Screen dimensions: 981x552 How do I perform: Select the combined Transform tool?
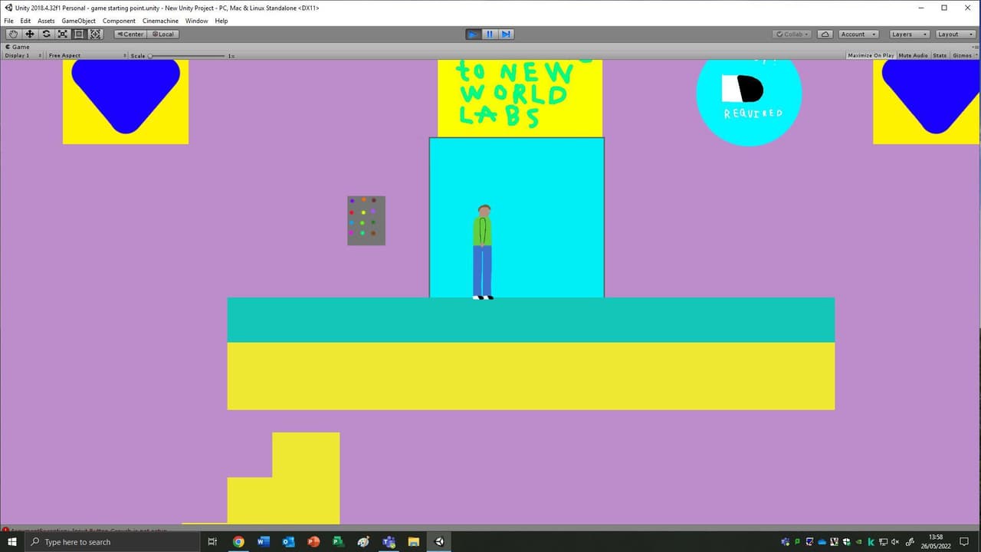pos(96,34)
